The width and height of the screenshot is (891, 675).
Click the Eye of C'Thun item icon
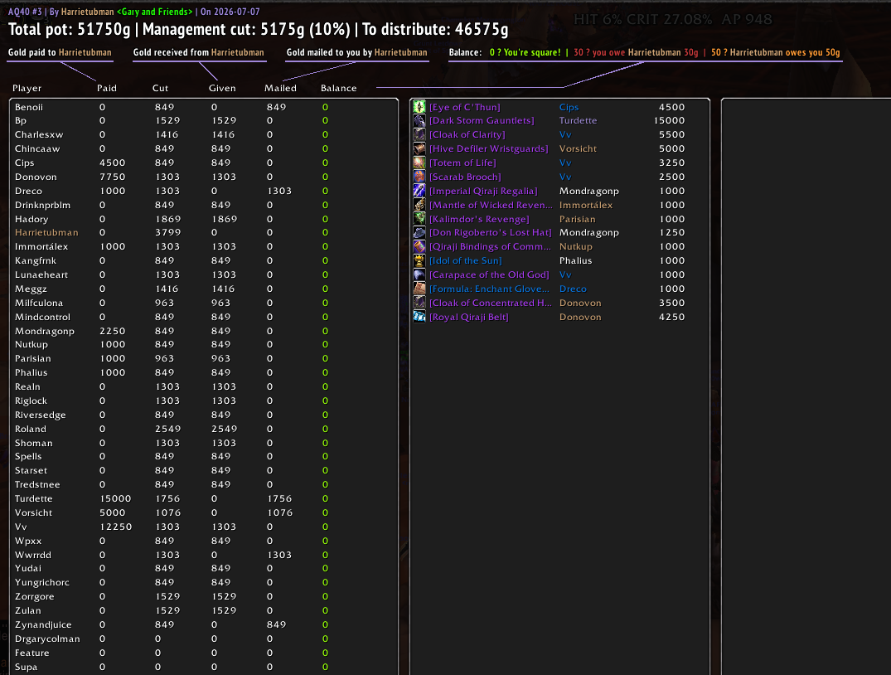click(x=419, y=107)
